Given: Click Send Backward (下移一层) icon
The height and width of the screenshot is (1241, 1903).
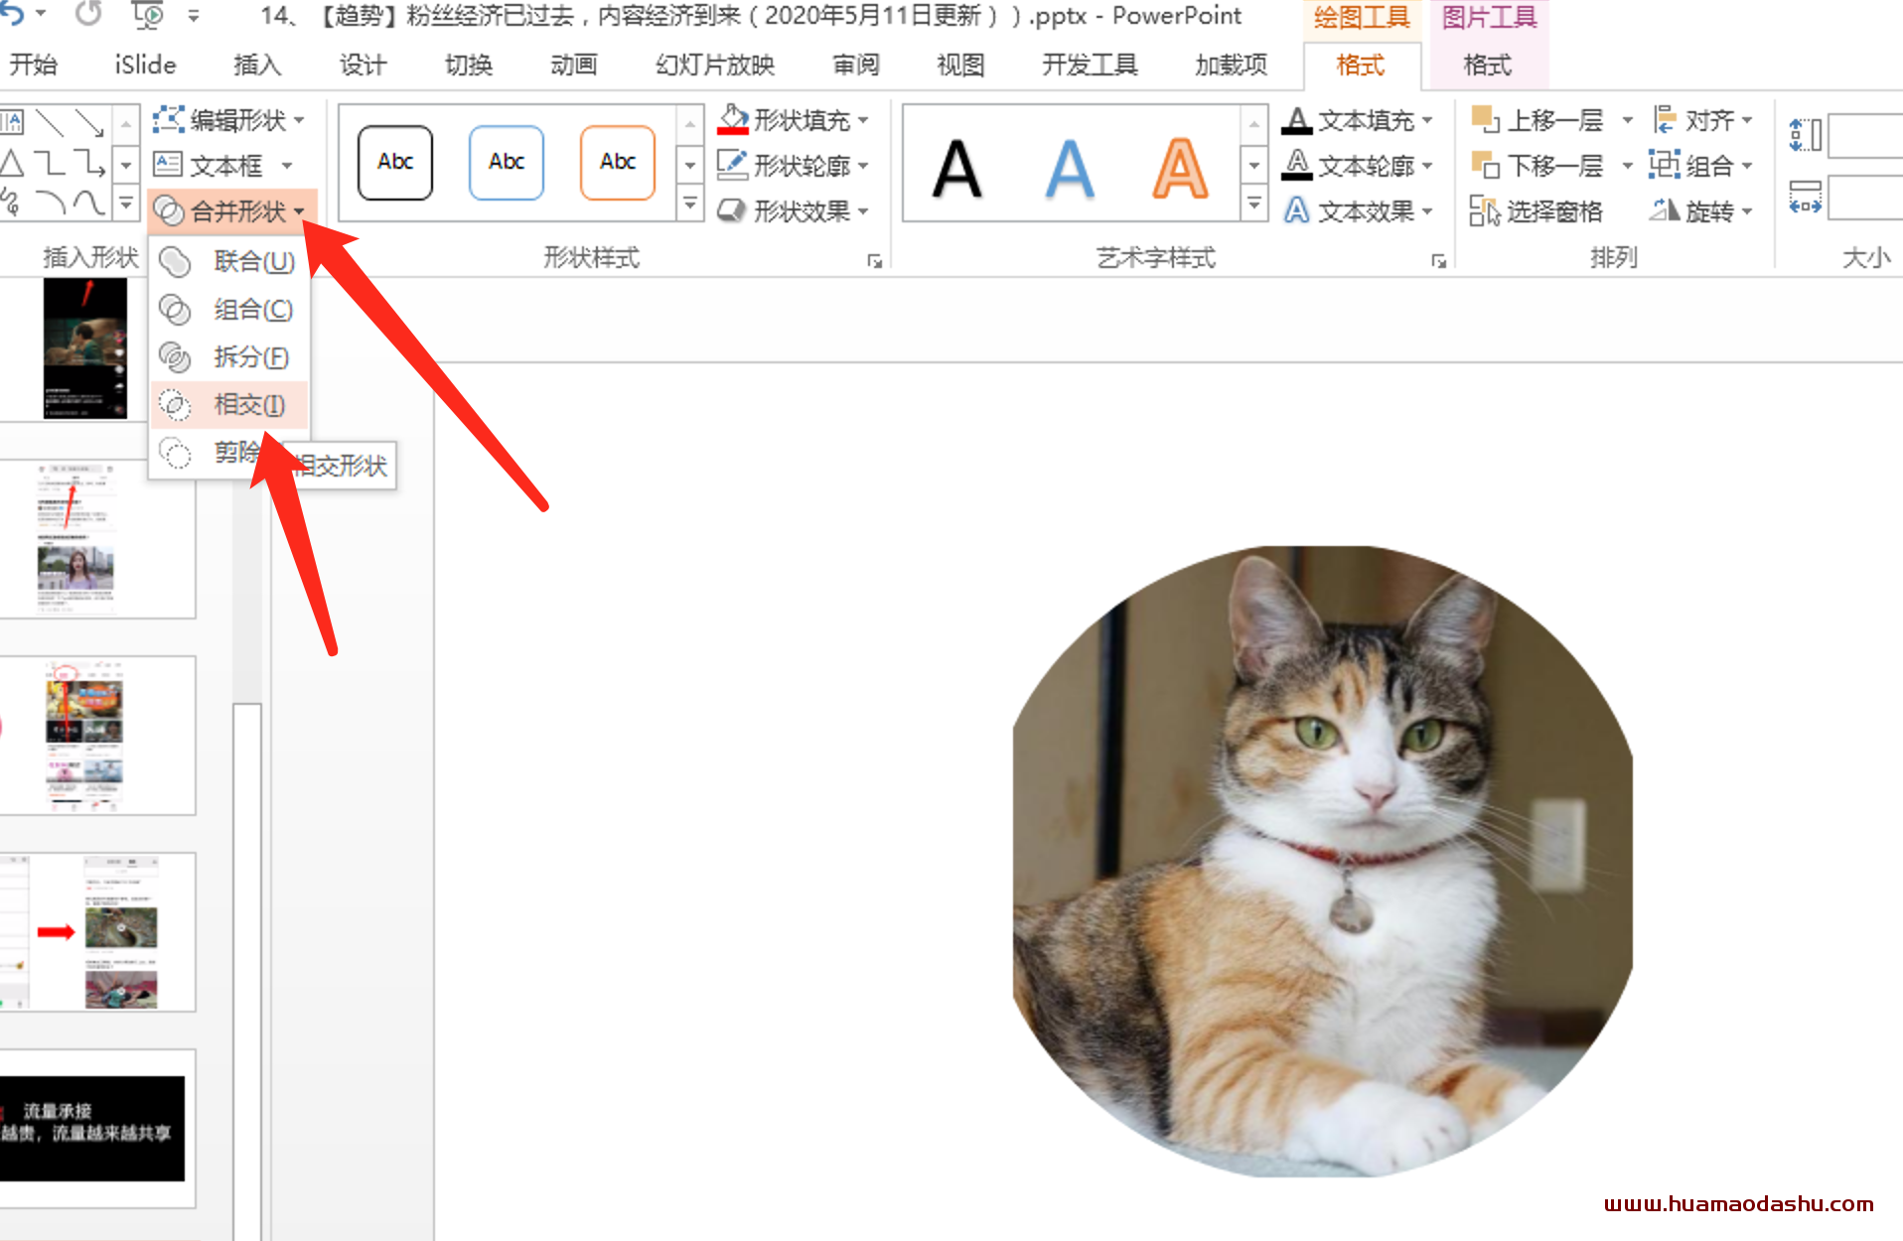Looking at the screenshot, I should (1485, 165).
